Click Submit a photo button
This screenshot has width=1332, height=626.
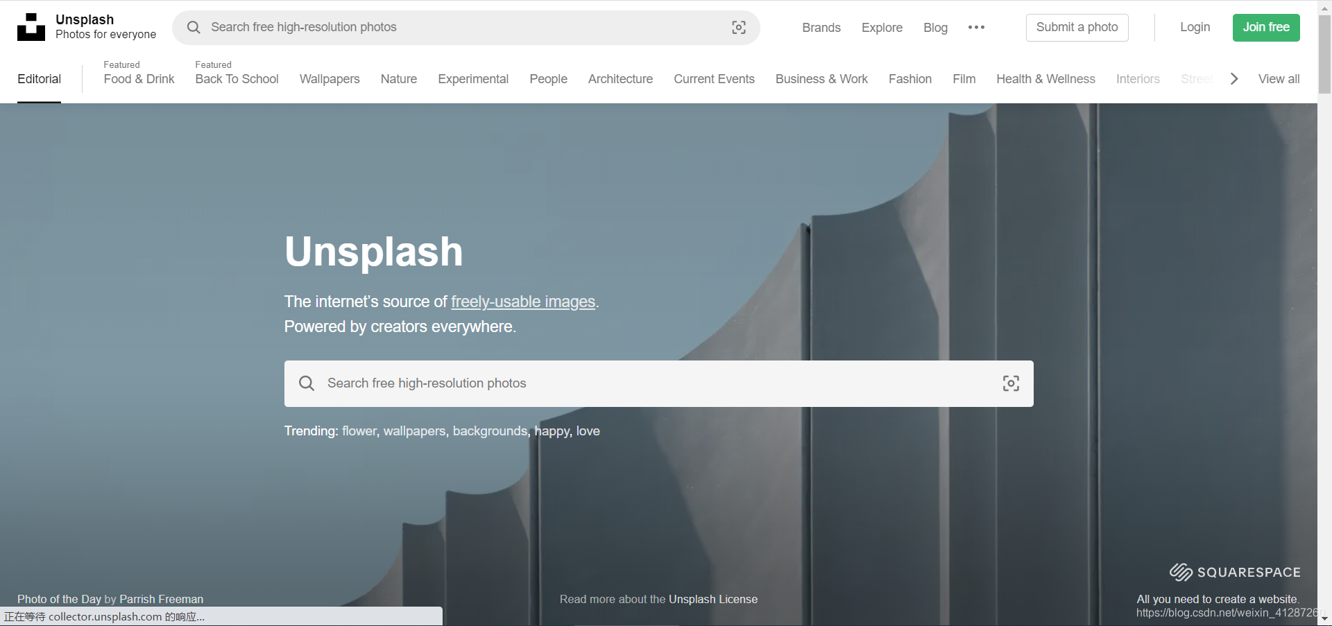click(x=1077, y=28)
